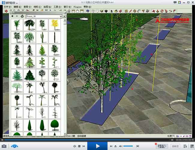The height and width of the screenshot is (150, 195).
Task: Toggle the eye mode icon
Action: click(x=14, y=146)
